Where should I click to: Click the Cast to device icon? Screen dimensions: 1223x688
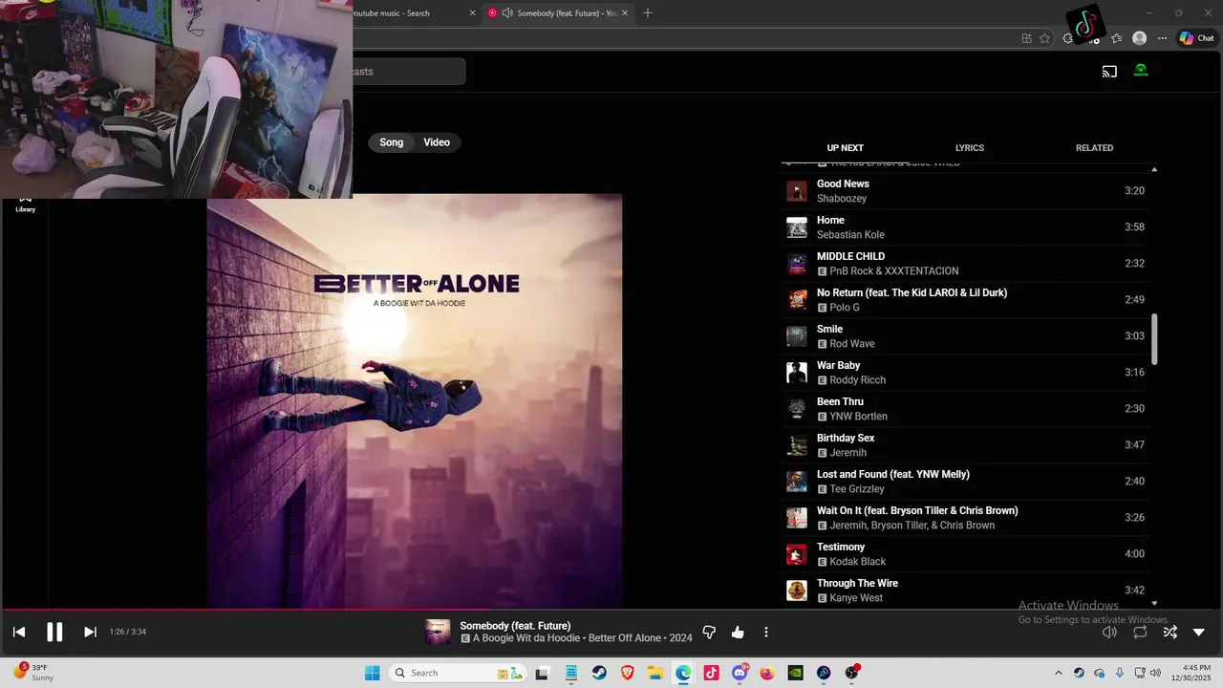pos(1109,71)
